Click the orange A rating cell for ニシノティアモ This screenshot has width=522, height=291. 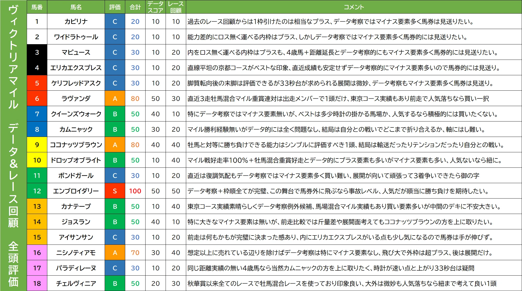(115, 252)
